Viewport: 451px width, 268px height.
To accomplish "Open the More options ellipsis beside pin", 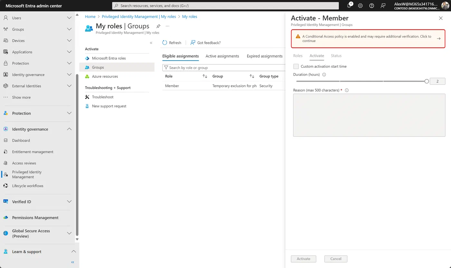I will [167, 26].
